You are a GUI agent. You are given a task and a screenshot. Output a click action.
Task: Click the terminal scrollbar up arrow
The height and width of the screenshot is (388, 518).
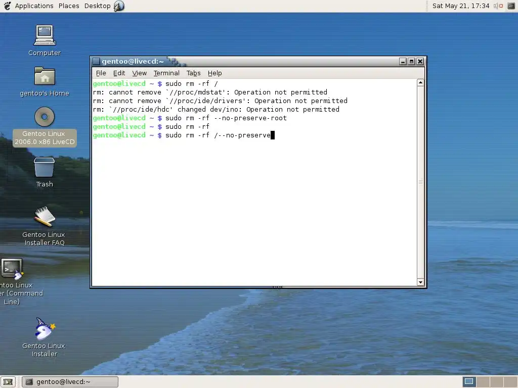pyautogui.click(x=420, y=82)
